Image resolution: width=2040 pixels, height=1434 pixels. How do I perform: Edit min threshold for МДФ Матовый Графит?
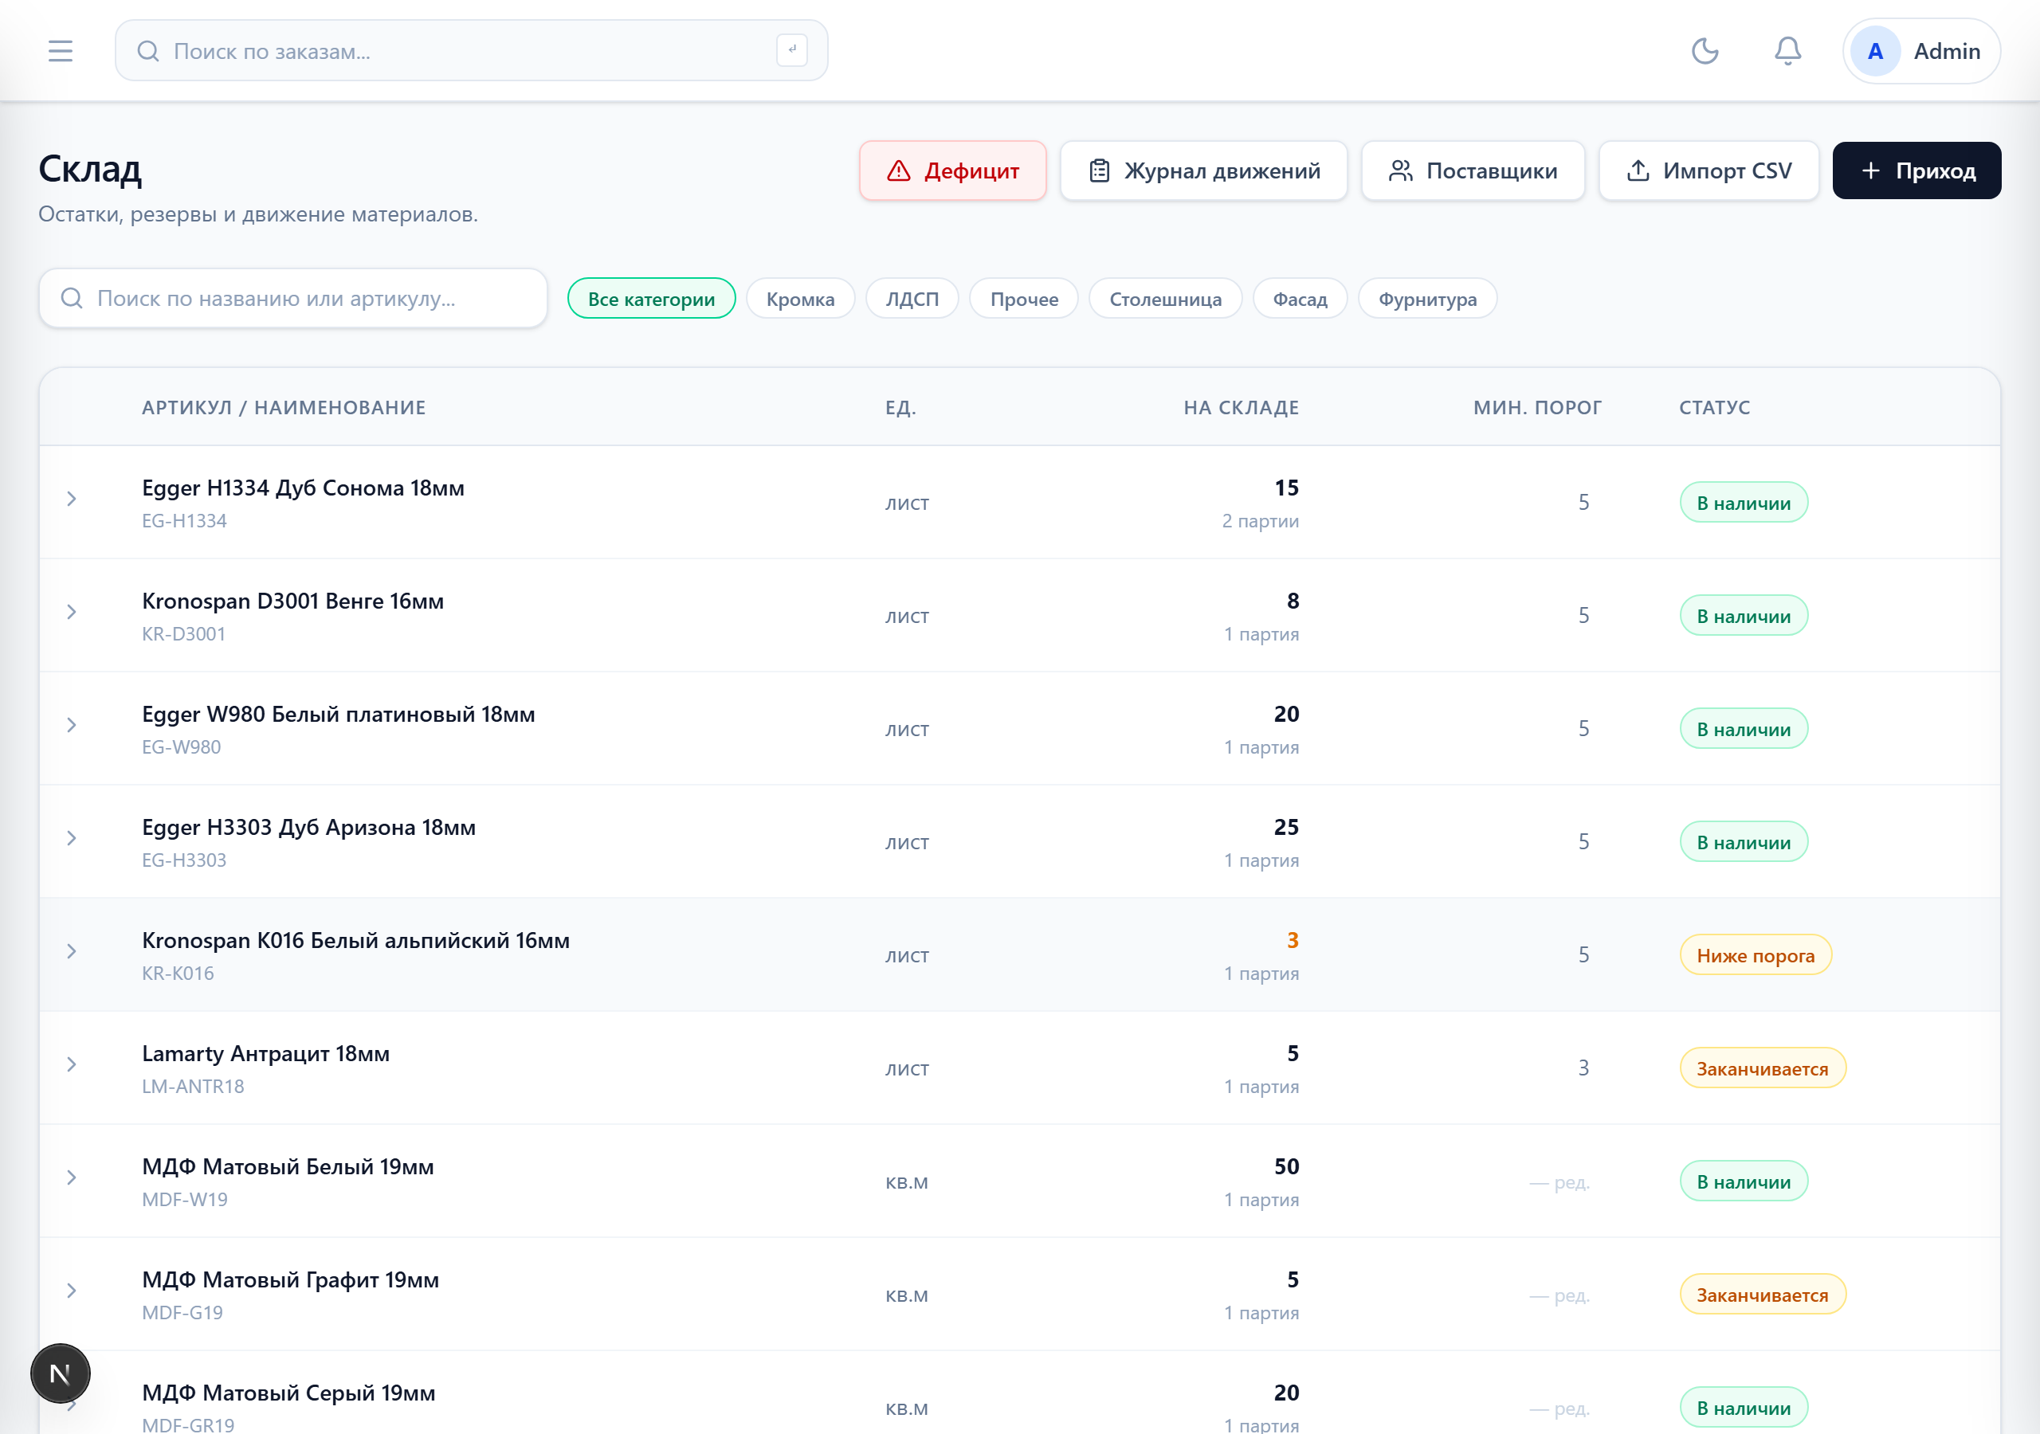point(1559,1295)
